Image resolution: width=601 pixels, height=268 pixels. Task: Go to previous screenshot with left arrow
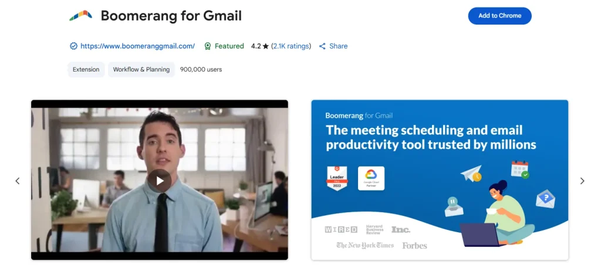[x=17, y=181]
